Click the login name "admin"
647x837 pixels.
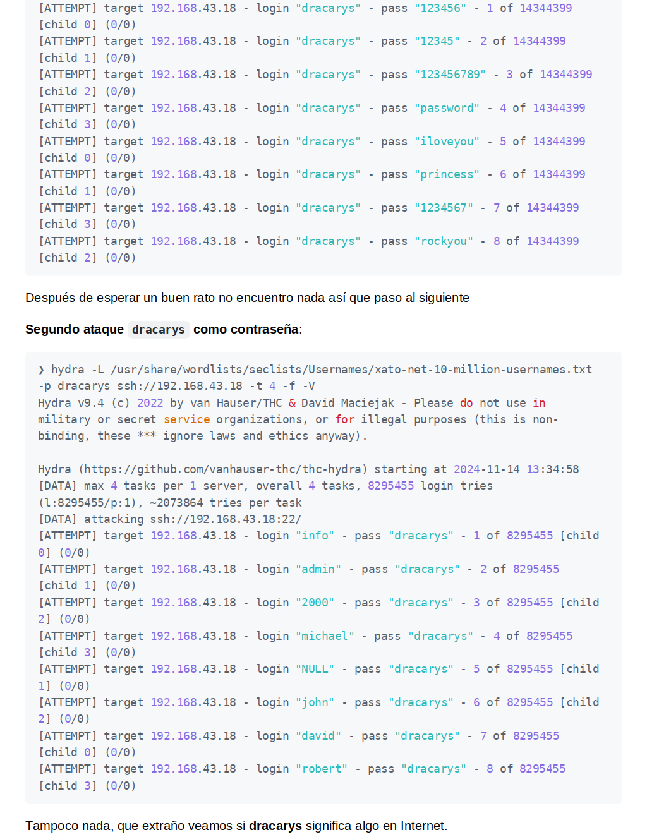(318, 569)
